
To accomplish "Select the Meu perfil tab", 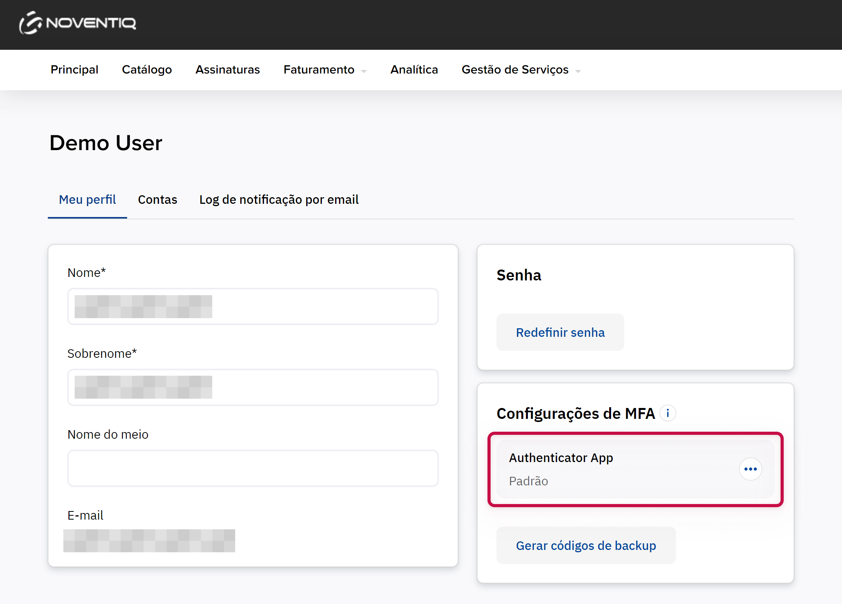I will click(x=87, y=200).
